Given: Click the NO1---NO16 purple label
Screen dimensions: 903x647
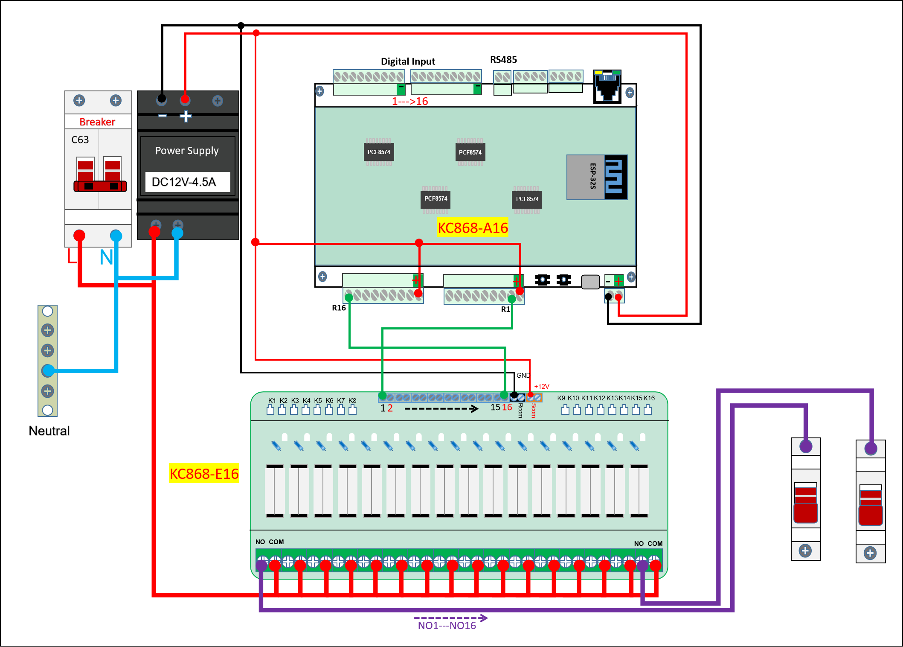Looking at the screenshot, I should coord(447,626).
